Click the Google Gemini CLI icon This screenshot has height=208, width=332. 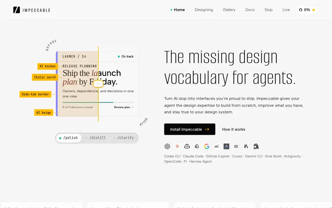pyautogui.click(x=207, y=146)
